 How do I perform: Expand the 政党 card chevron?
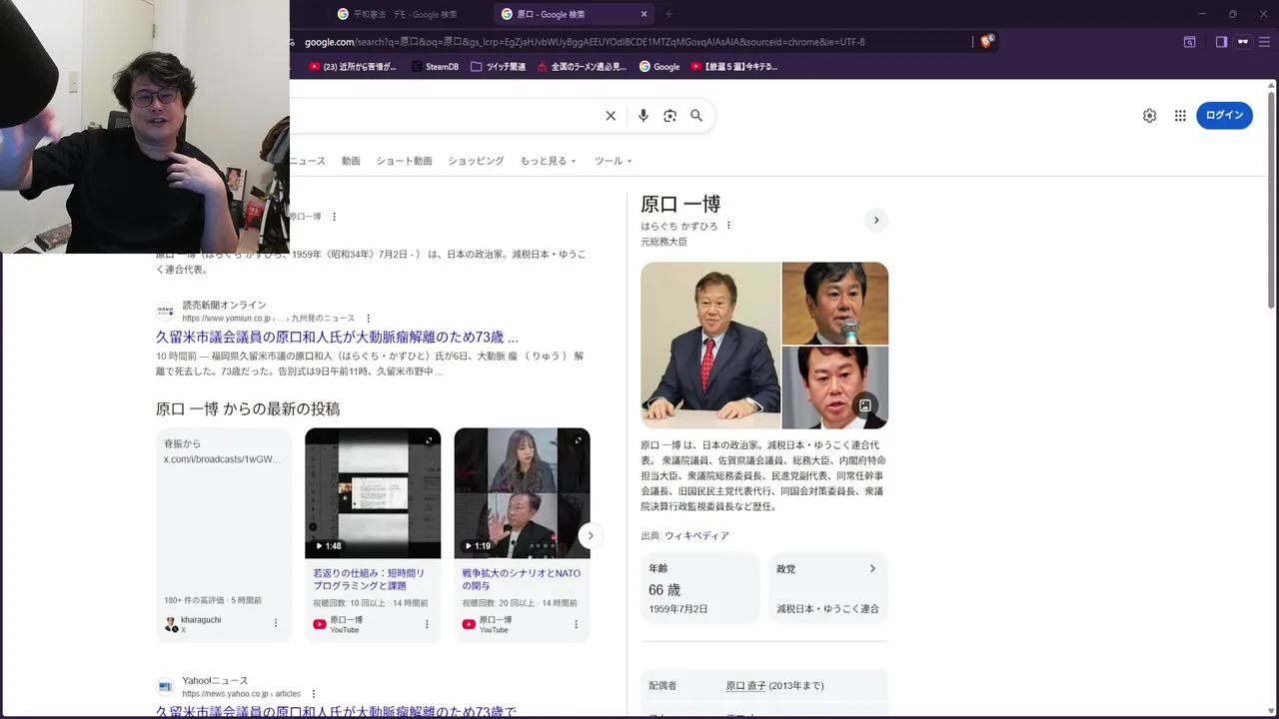[872, 569]
